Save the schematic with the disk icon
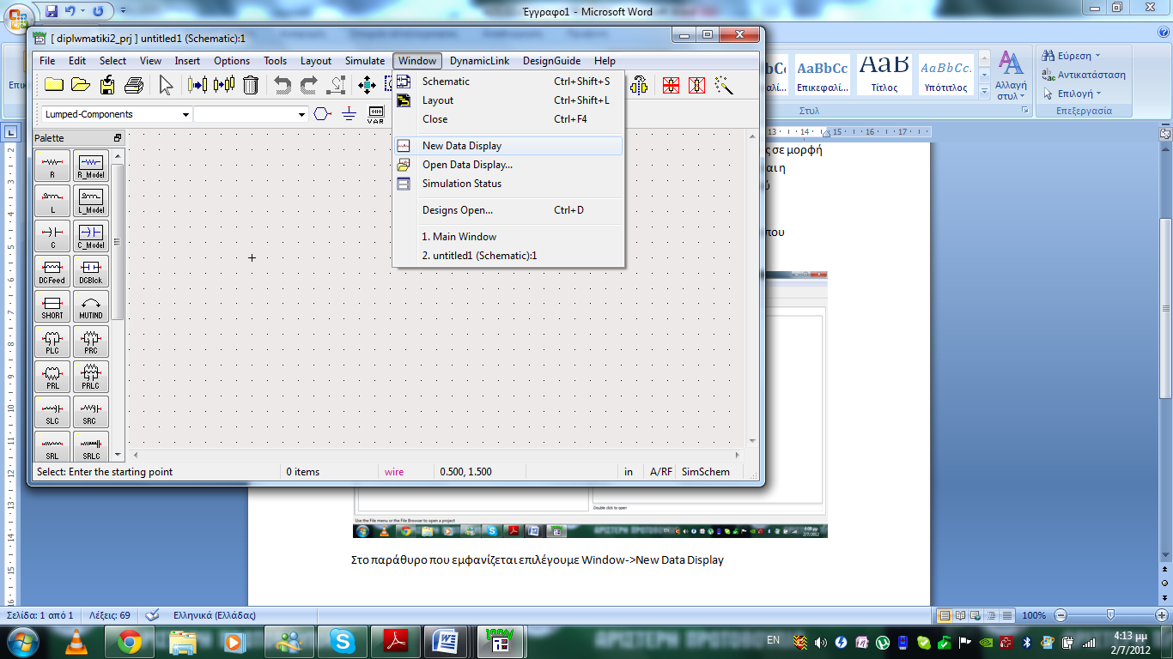Viewport: 1173px width, 659px height. 107,85
